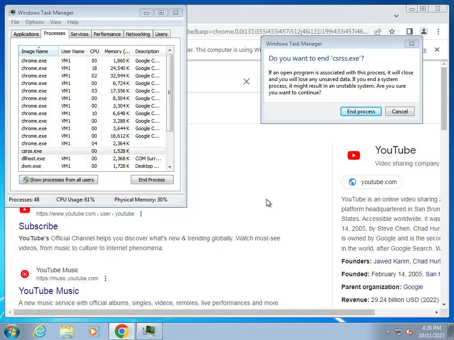Click Chrome share page icon
The height and width of the screenshot is (340, 454).
378,31
